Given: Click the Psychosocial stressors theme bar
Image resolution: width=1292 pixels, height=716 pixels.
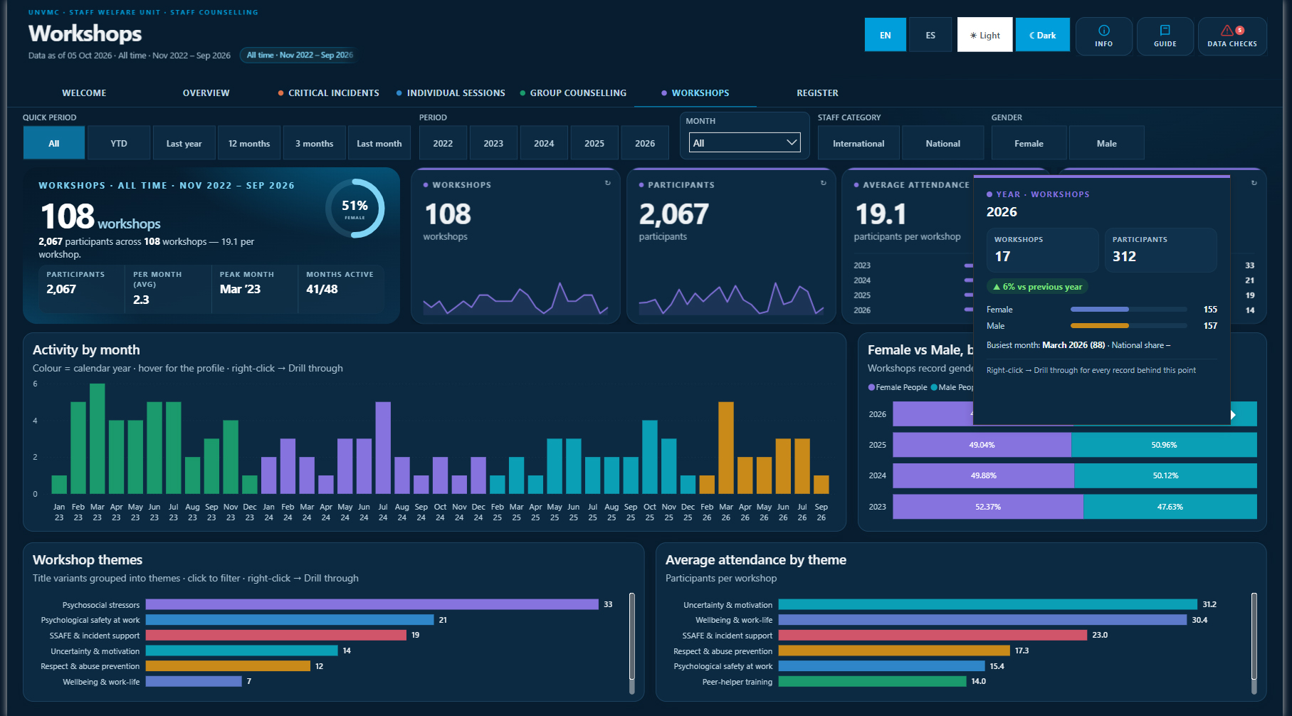Looking at the screenshot, I should point(372,604).
